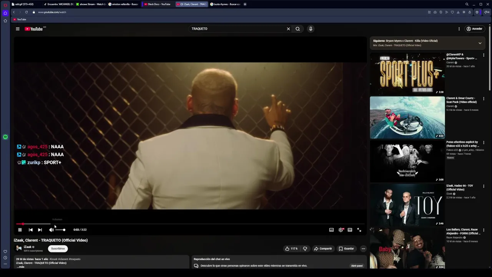Switch to the Encuentra ARCANGEL tab
Viewport: 492px width, 277px height.
58,4
